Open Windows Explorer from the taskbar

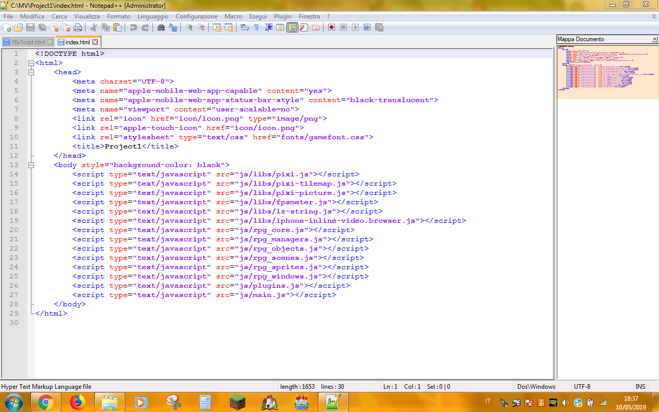(x=110, y=402)
